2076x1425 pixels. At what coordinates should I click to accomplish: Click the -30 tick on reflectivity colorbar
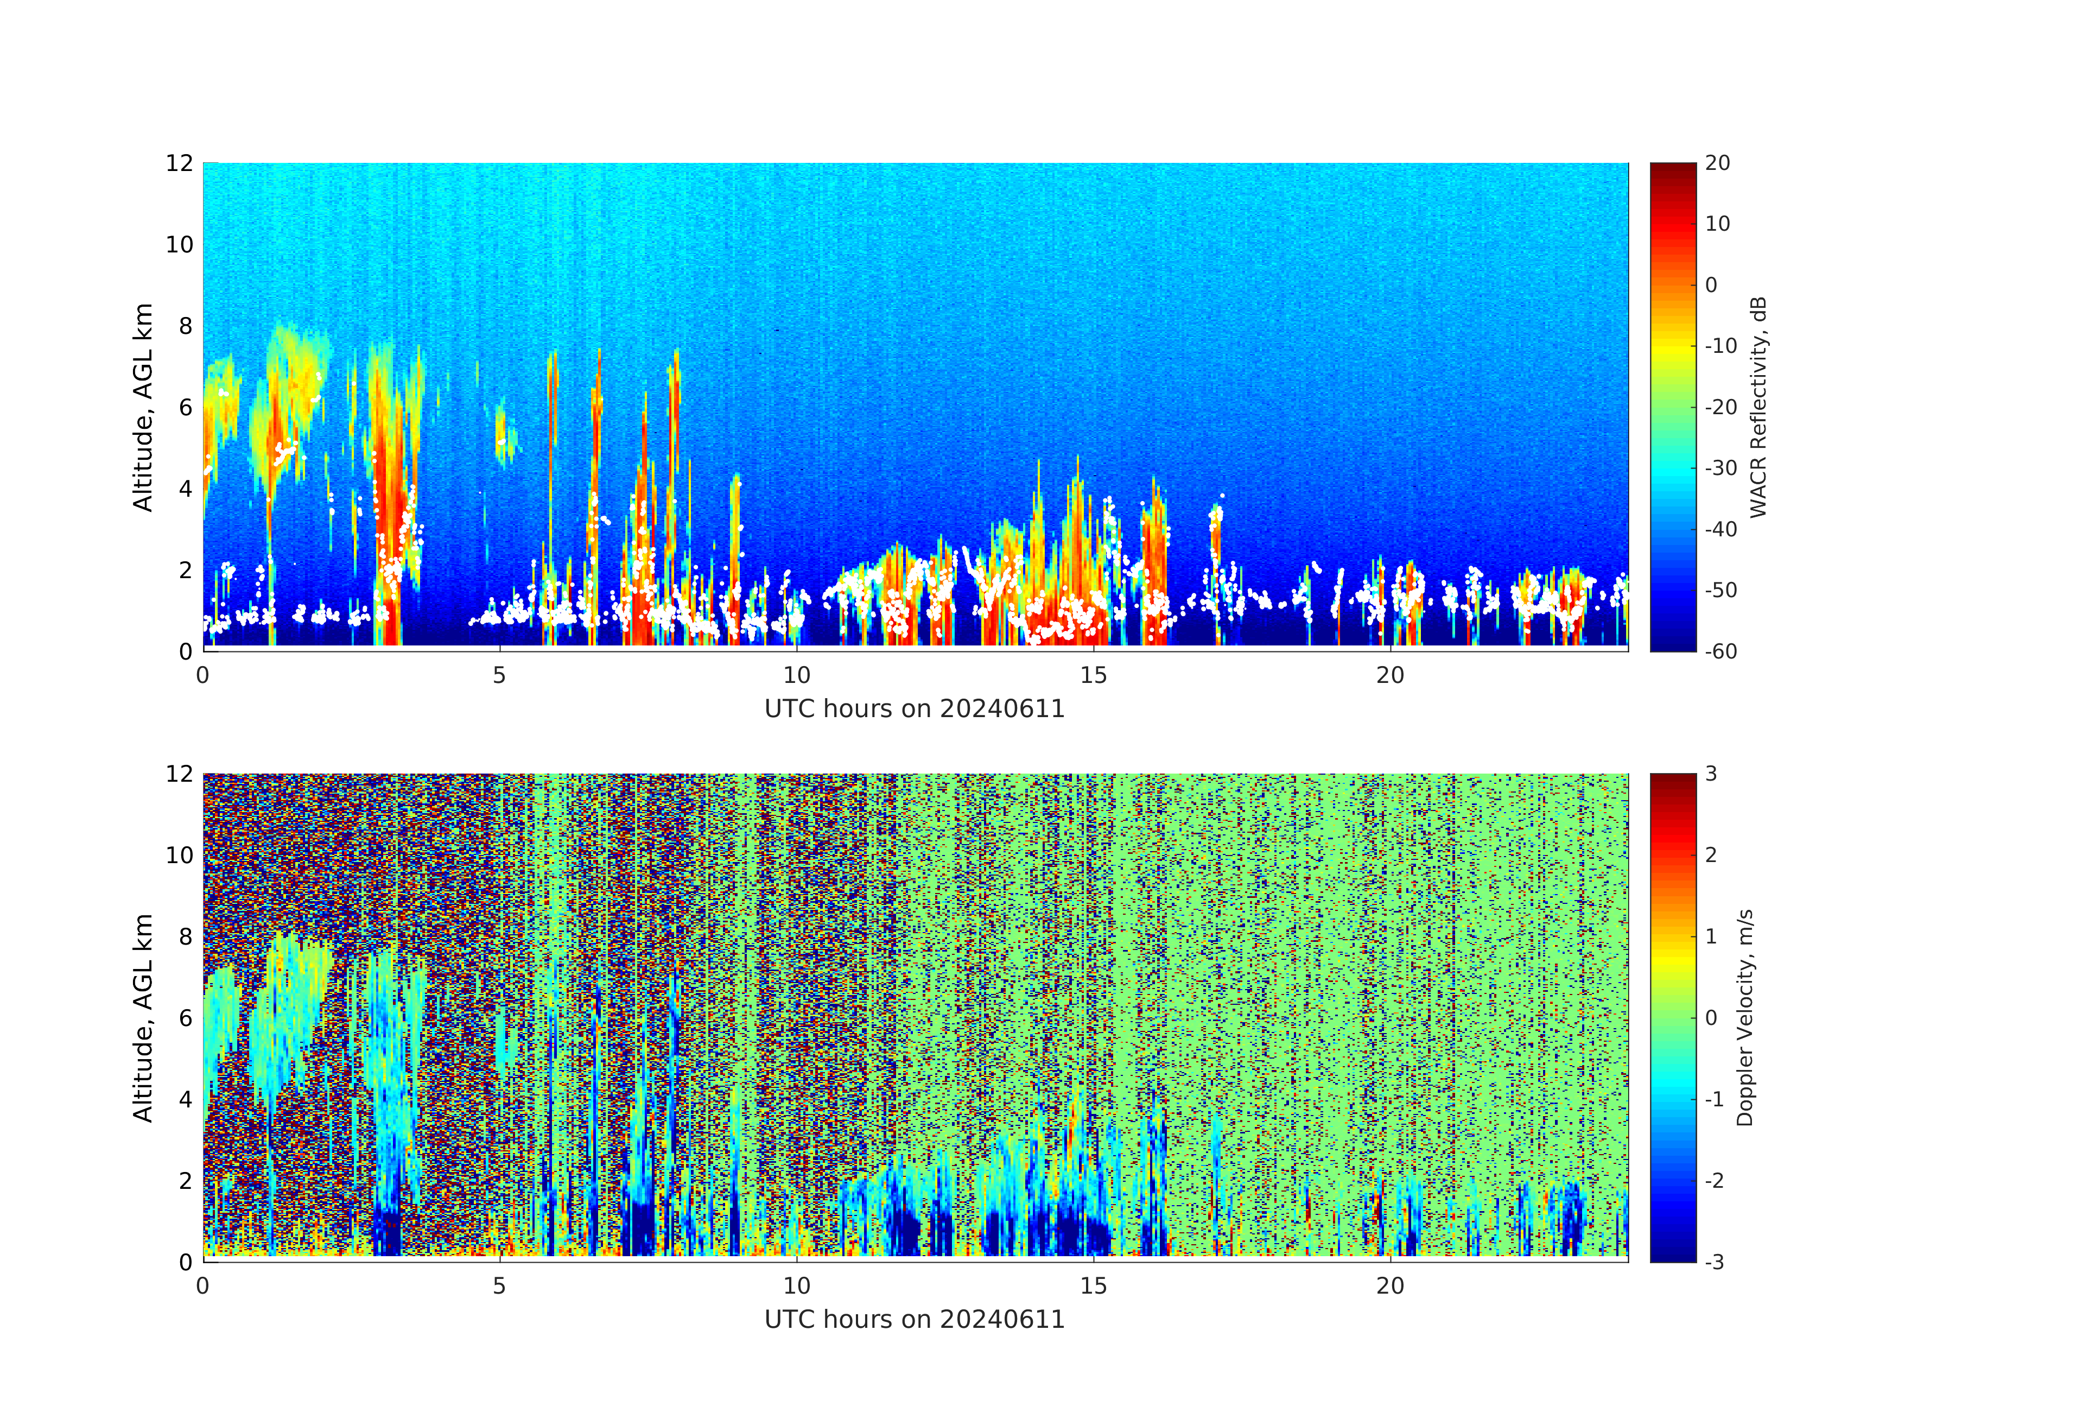[1721, 468]
